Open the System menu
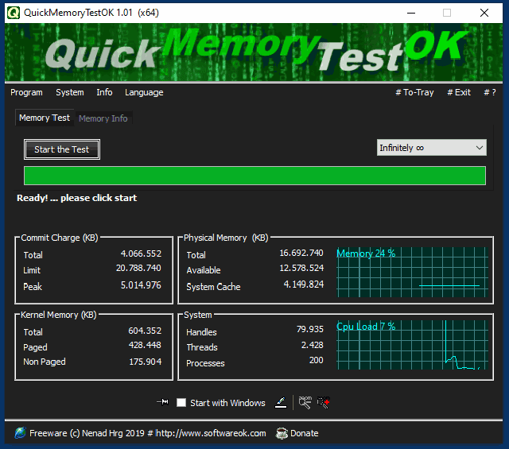509x449 pixels. (70, 92)
